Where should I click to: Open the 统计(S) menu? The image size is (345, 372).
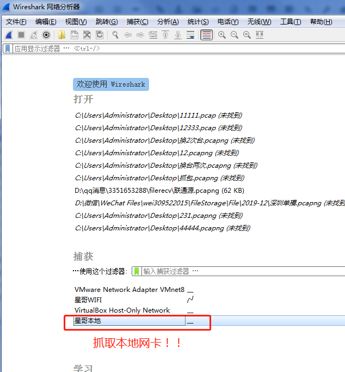[x=198, y=22]
